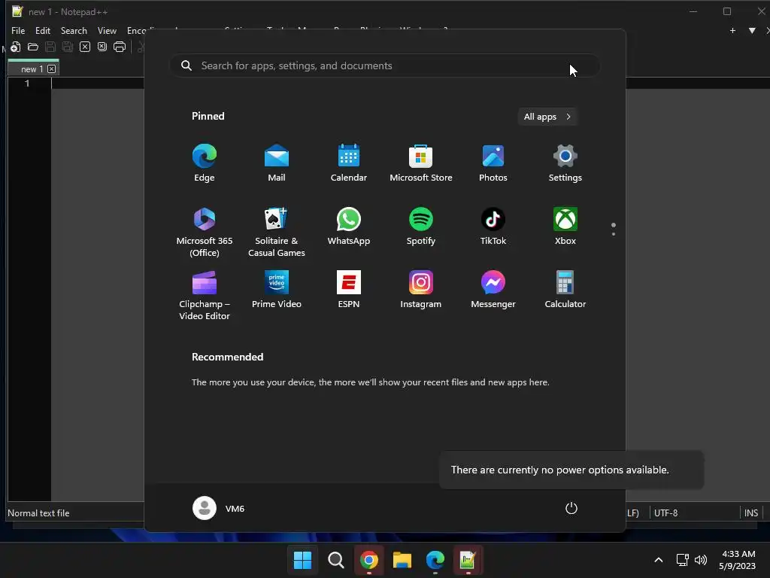Viewport: 770px width, 578px height.
Task: Click the Start menu power button
Action: click(x=571, y=508)
